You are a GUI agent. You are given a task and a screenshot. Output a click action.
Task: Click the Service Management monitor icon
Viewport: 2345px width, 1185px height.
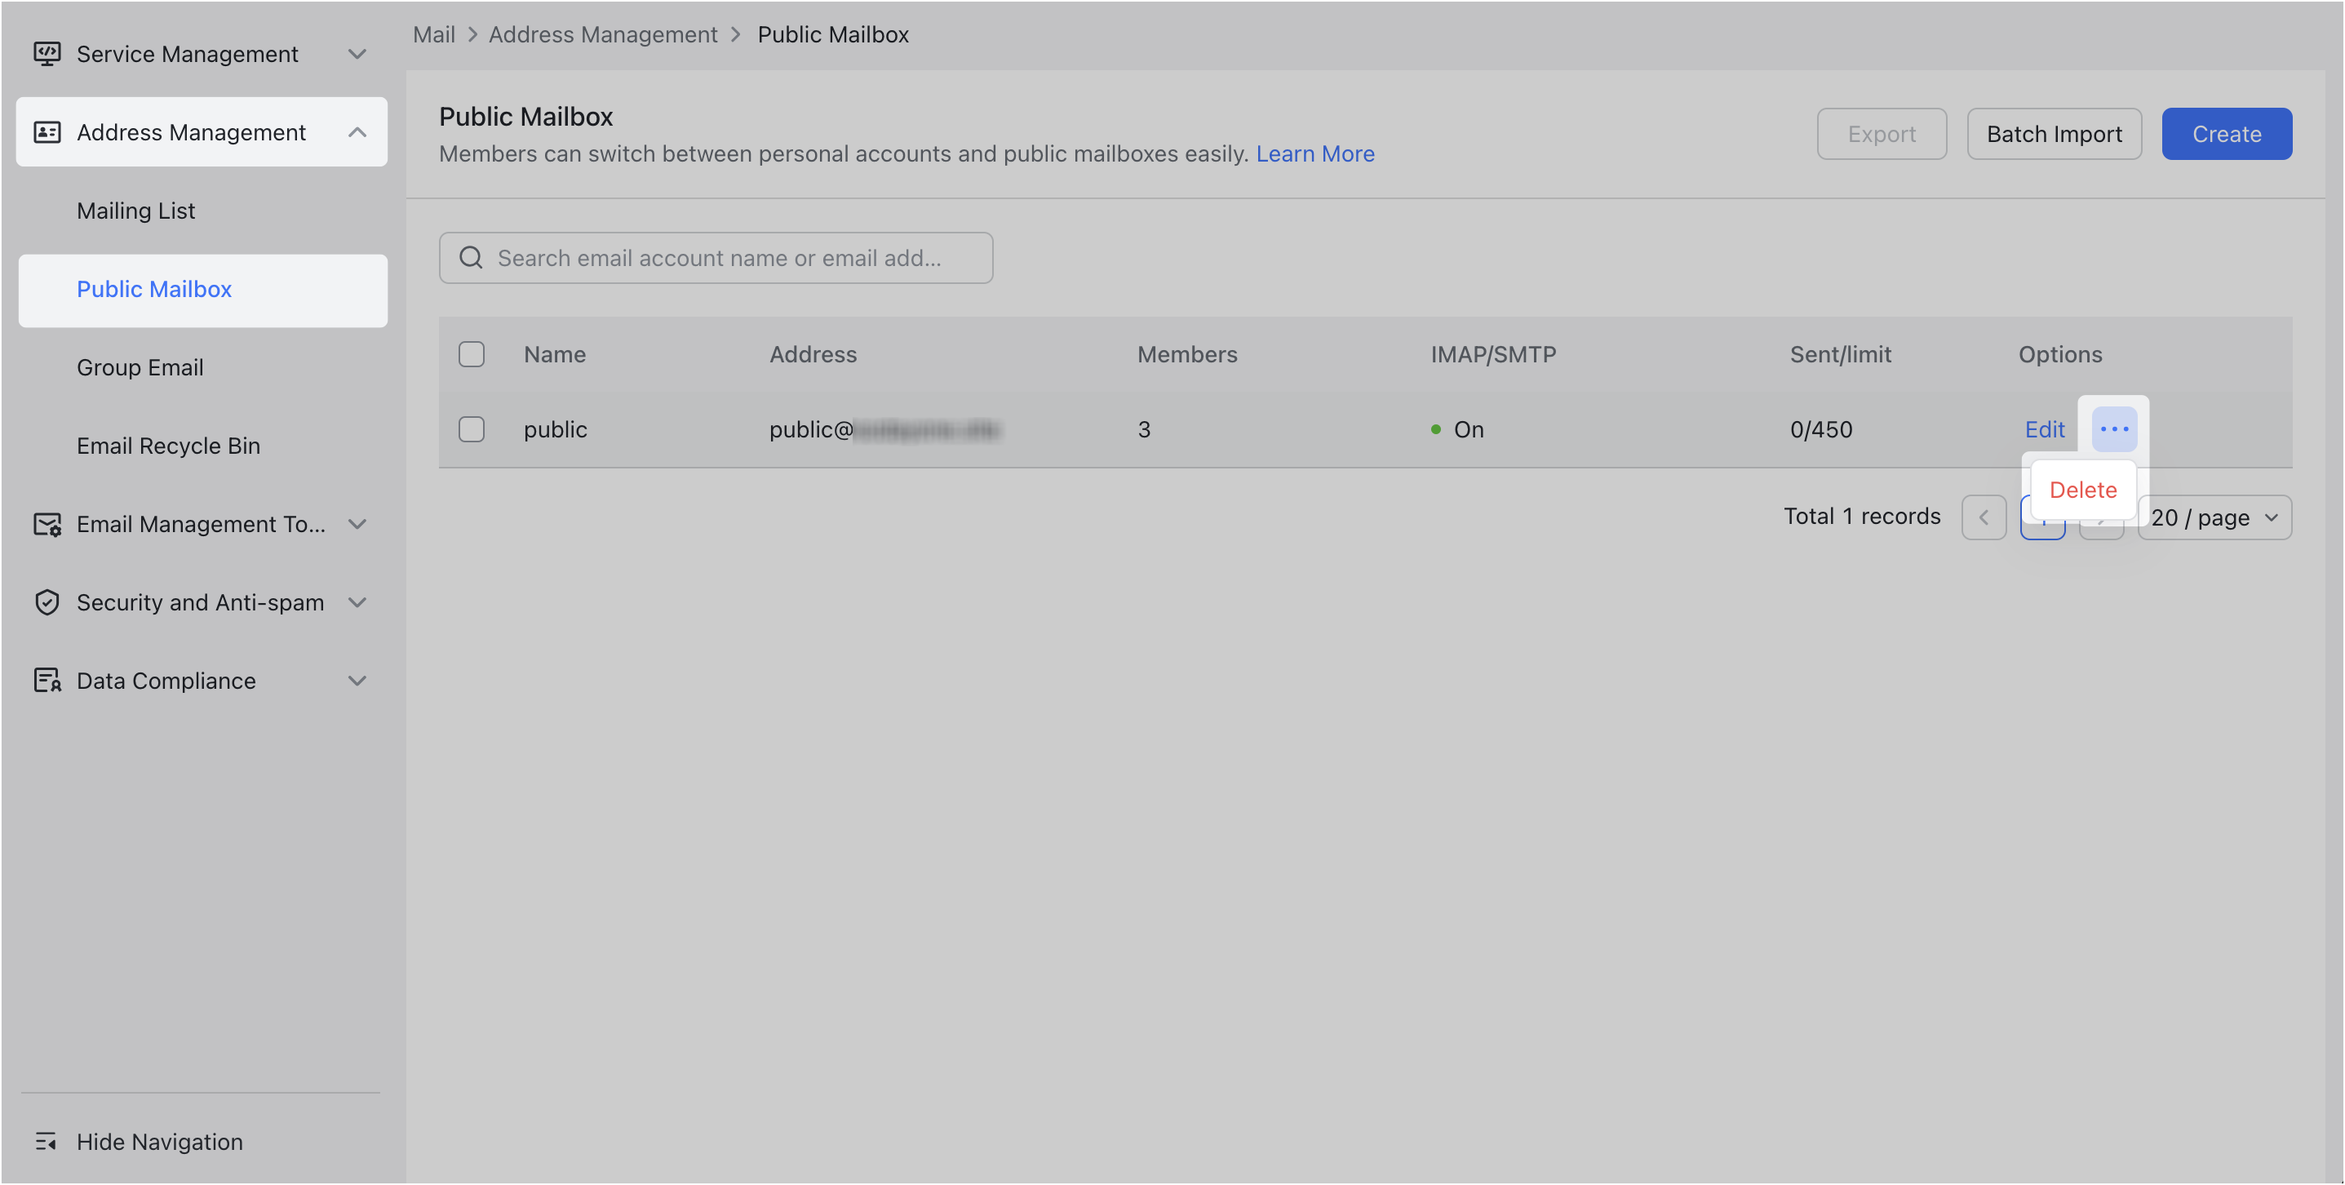coord(47,54)
